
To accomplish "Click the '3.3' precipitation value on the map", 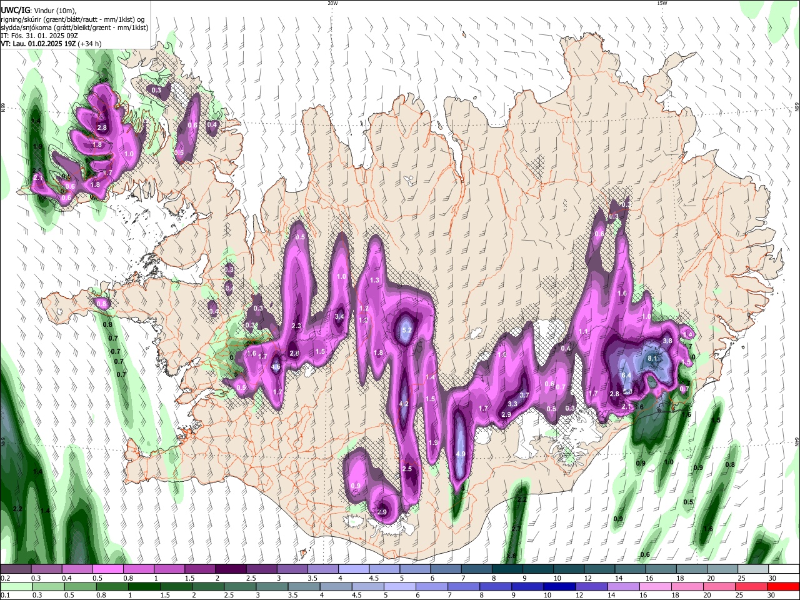I will click(512, 404).
